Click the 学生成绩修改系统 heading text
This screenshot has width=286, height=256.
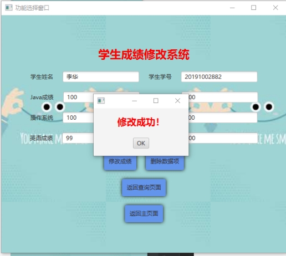(x=144, y=54)
